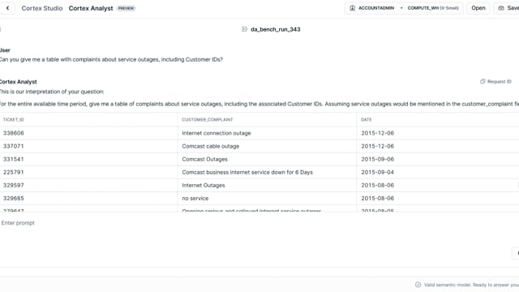The height and width of the screenshot is (292, 519).
Task: Select the Cortex Analyst title
Action: [91, 8]
